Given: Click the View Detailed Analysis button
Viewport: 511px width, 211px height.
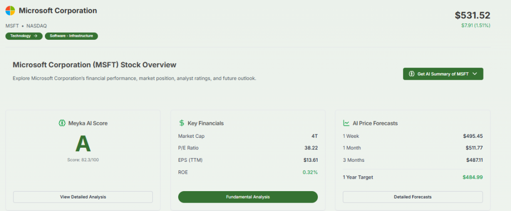Looking at the screenshot, I should [83, 197].
